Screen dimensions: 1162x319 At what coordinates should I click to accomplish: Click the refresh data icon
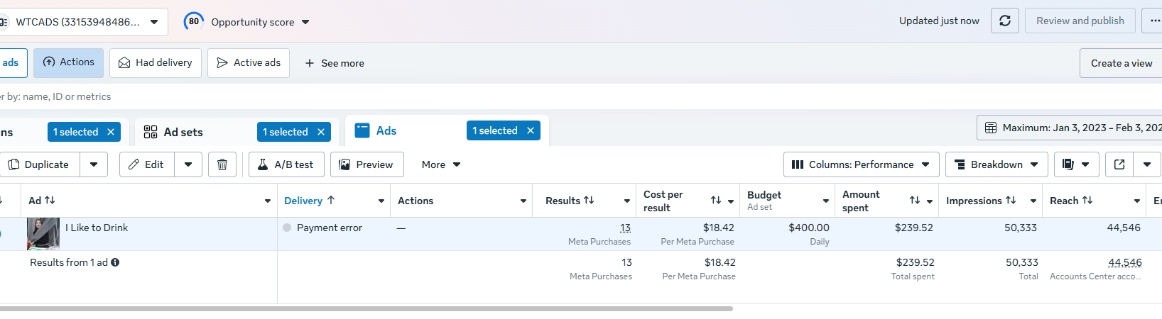1005,21
